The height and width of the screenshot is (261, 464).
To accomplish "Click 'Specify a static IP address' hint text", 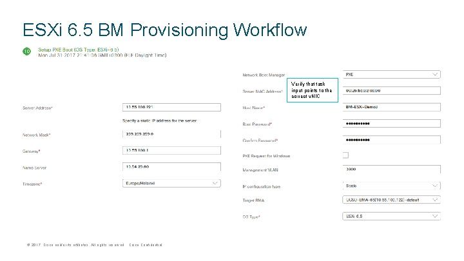I will [x=160, y=121].
